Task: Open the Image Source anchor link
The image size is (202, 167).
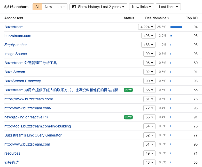Action: coord(15,54)
